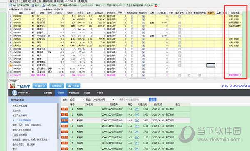The width and height of the screenshot is (250, 151).
Task: Switch to the 造价分析 tab
Action: point(15,1)
